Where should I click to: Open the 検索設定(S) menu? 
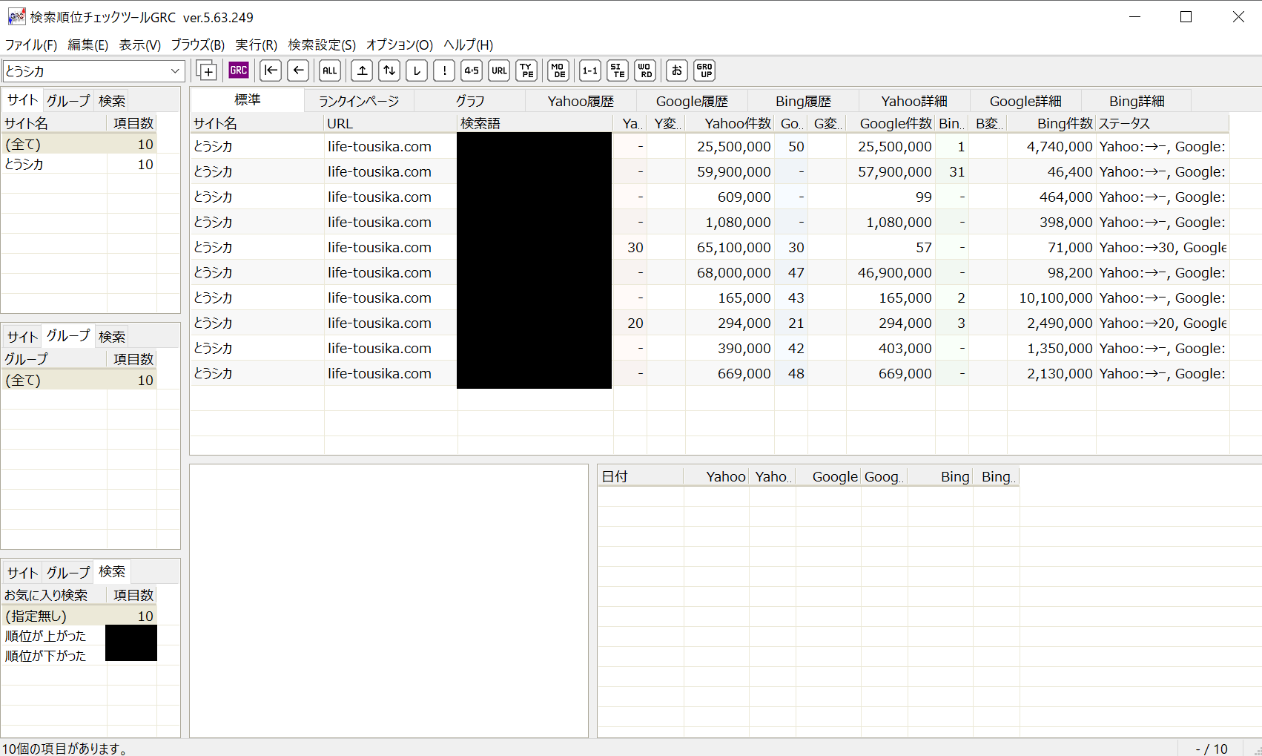322,45
